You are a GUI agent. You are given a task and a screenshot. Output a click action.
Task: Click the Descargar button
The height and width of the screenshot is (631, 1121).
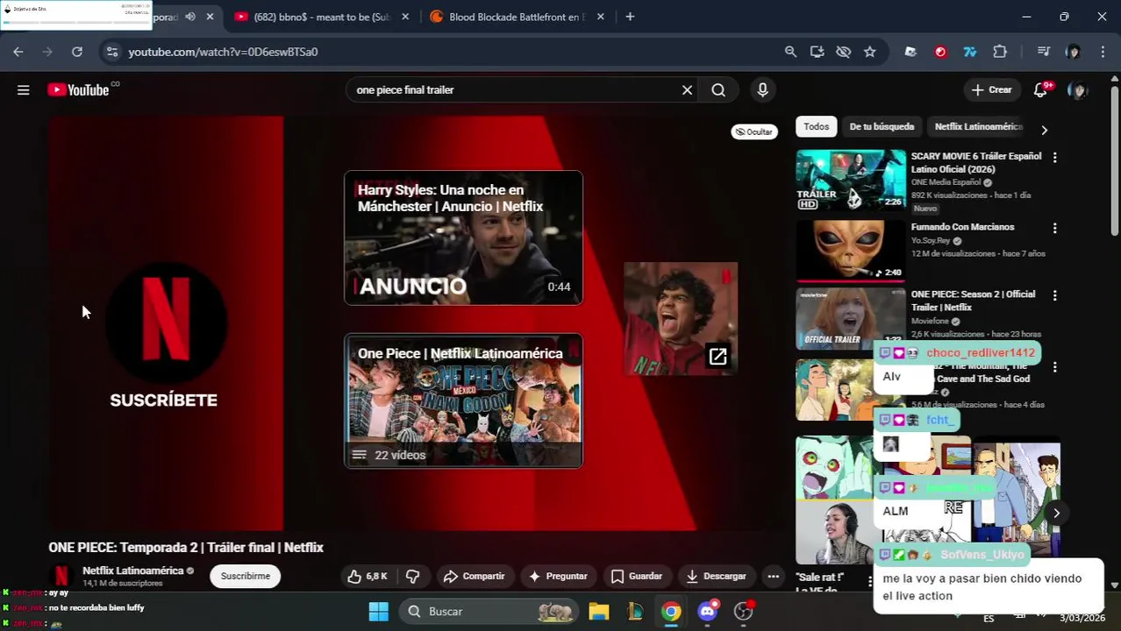[x=716, y=576]
